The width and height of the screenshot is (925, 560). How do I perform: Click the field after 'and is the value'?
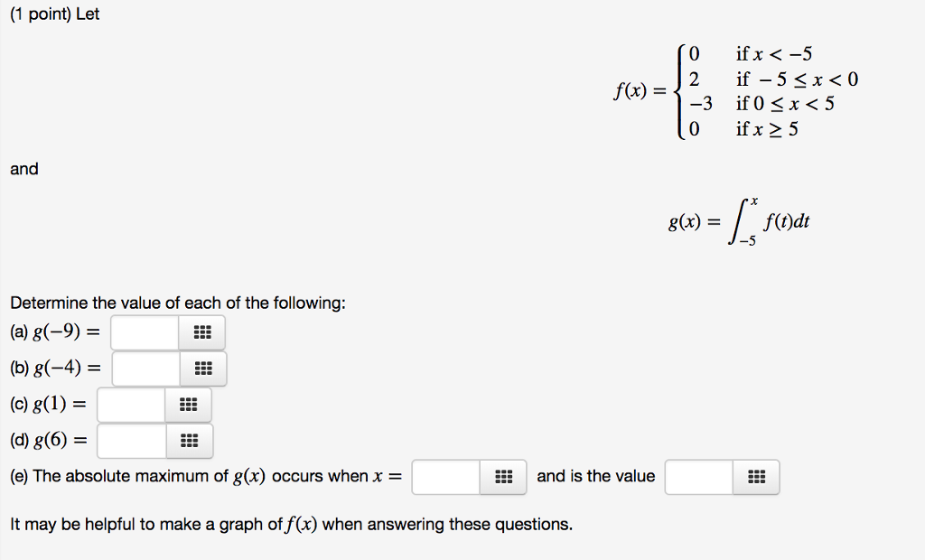700,477
